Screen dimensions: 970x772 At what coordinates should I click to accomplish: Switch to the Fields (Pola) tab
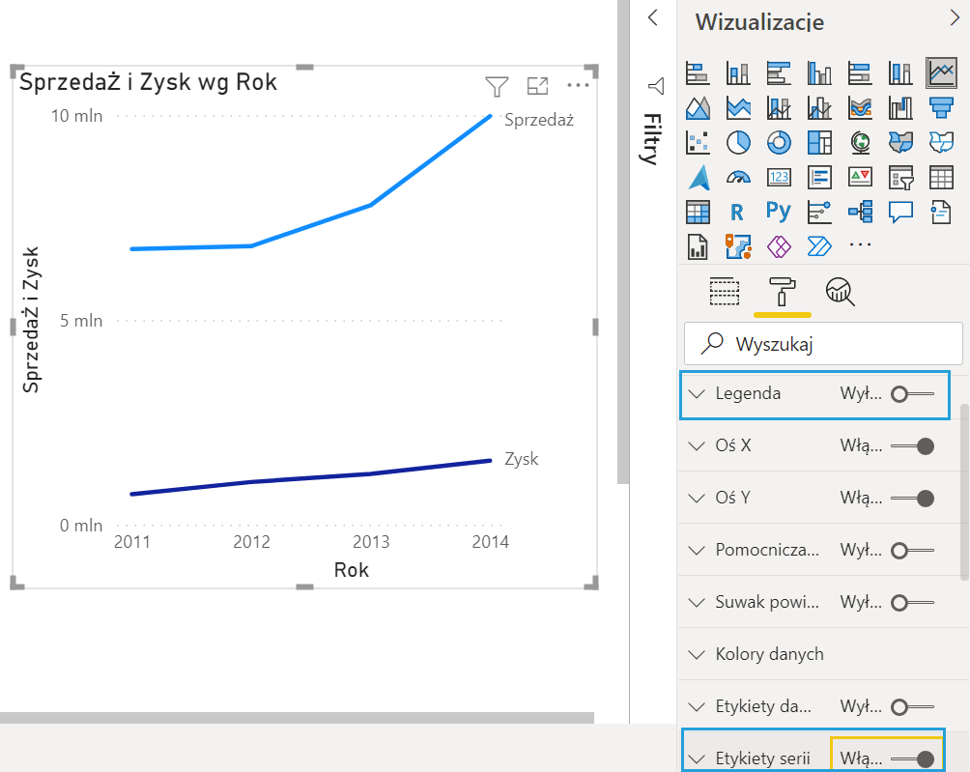(x=724, y=291)
